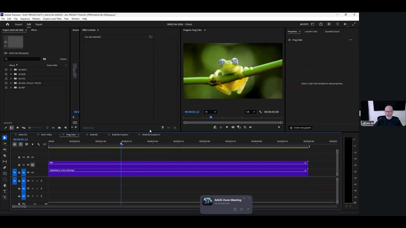Click Create new search bin icon

(44, 59)
